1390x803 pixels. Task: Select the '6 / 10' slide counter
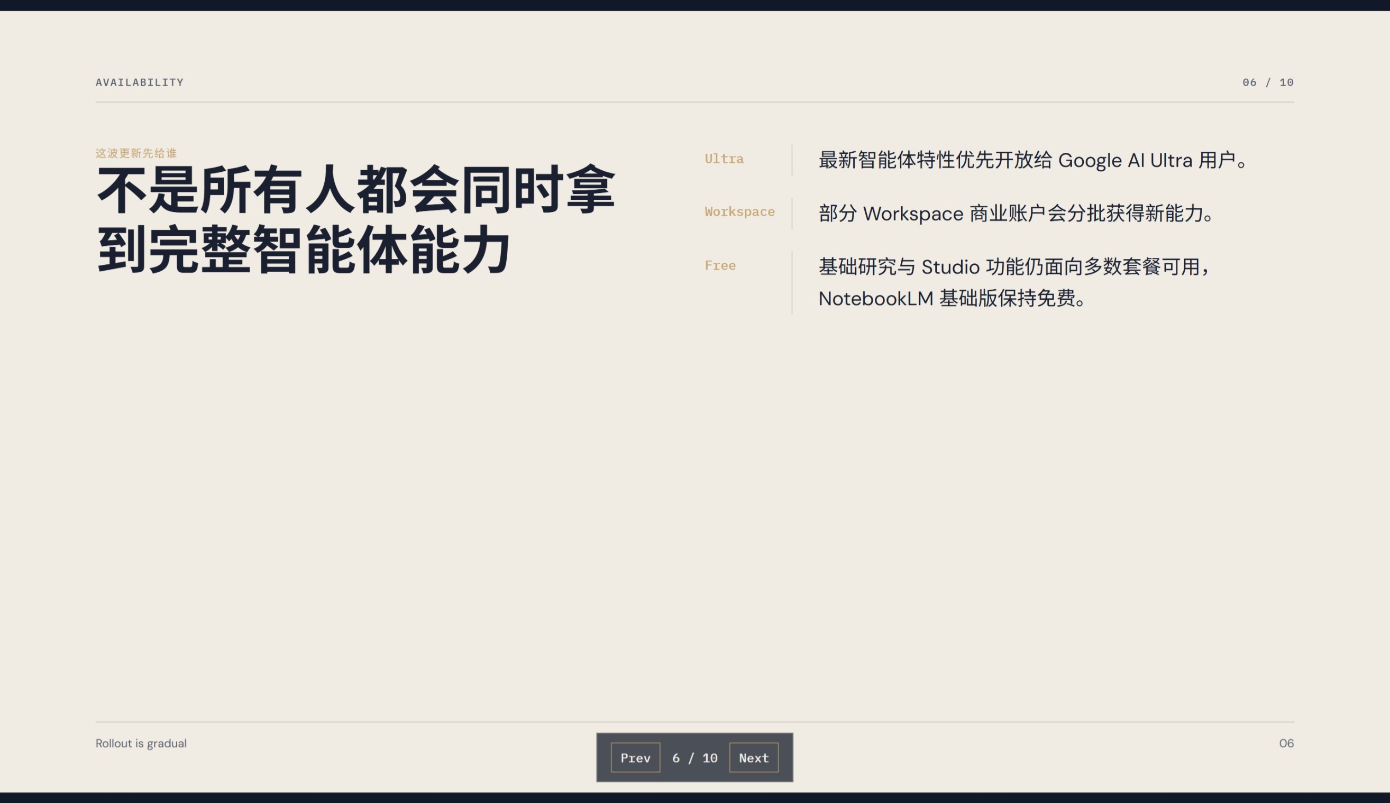coord(694,758)
